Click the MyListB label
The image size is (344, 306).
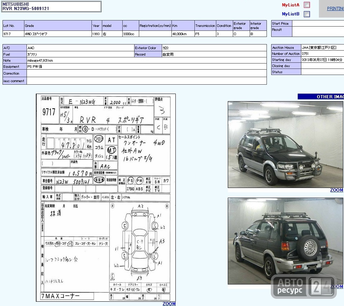pos(291,14)
